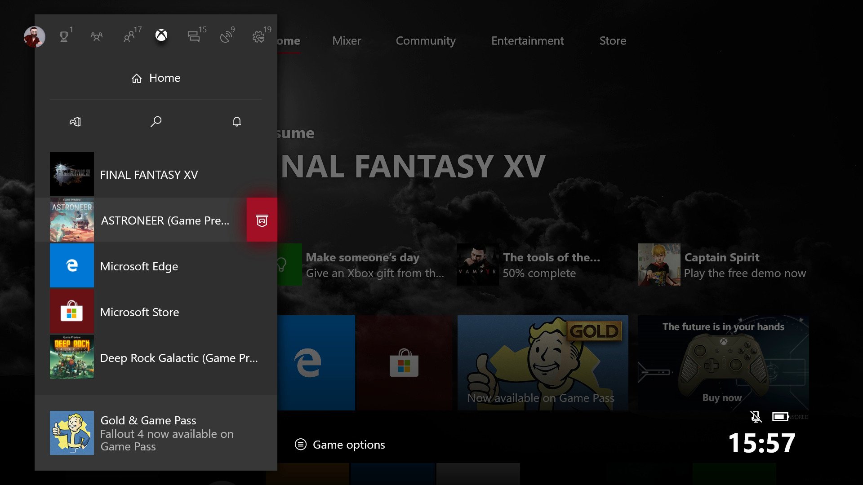
Task: Click the Captain Spirit boy thumbnail
Action: click(659, 265)
